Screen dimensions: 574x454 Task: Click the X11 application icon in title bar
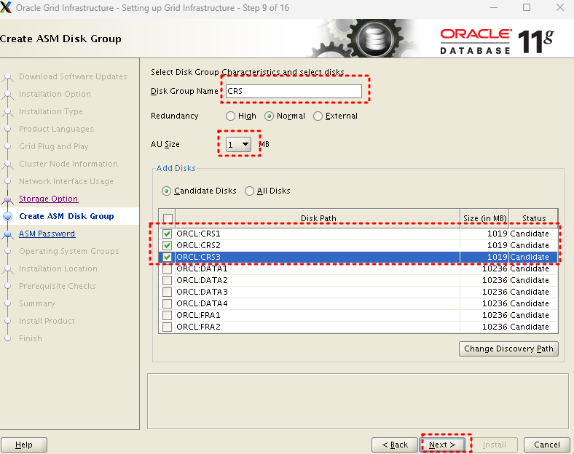[x=6, y=7]
